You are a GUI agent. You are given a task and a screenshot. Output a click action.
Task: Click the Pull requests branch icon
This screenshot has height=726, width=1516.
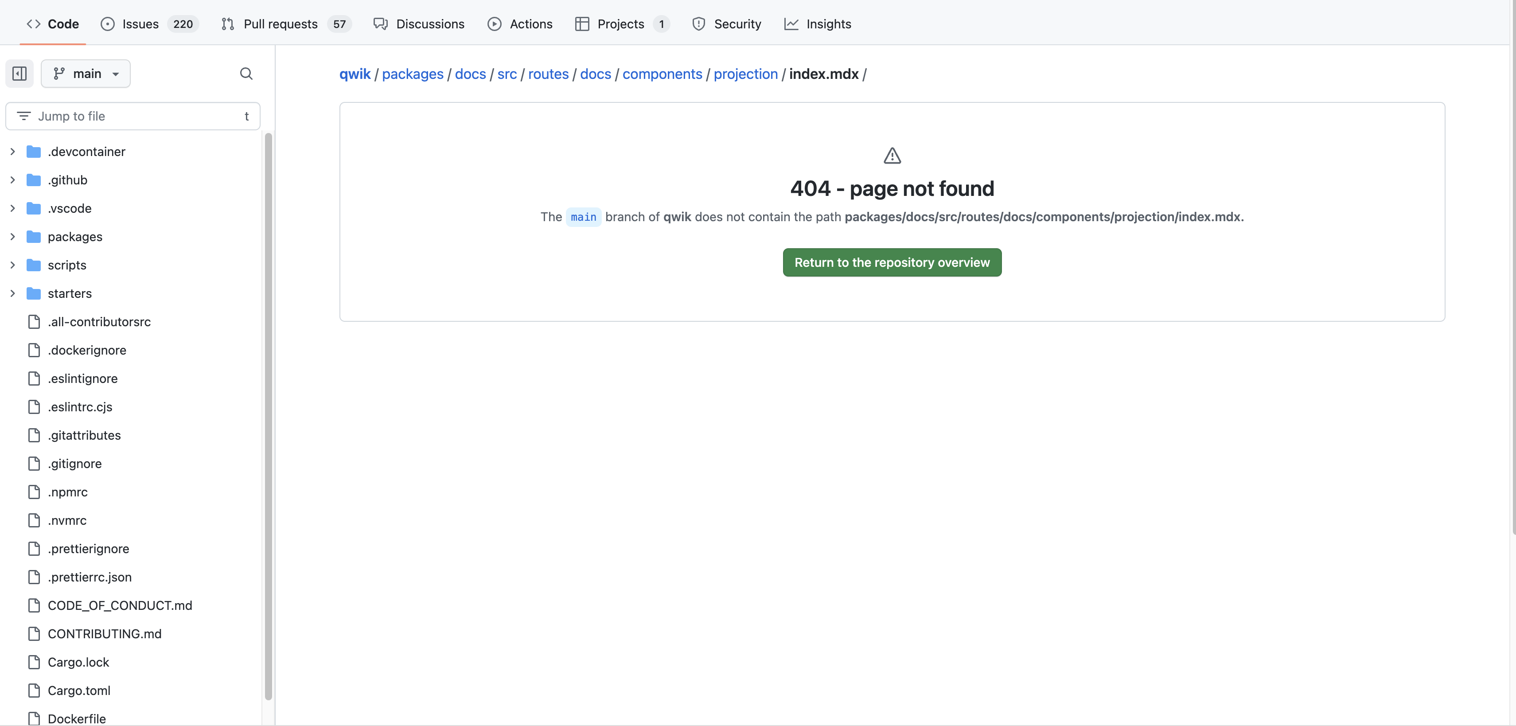[228, 24]
